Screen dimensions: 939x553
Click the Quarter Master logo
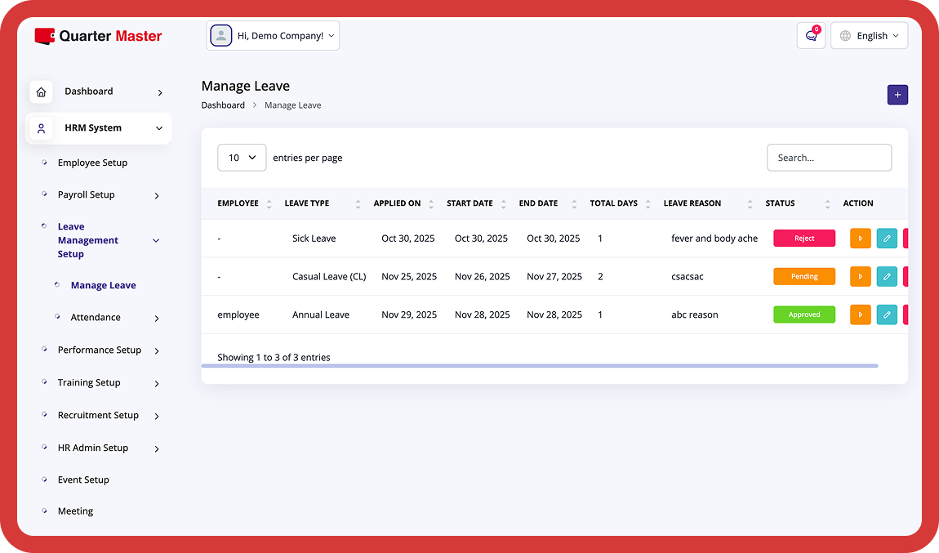click(x=98, y=36)
